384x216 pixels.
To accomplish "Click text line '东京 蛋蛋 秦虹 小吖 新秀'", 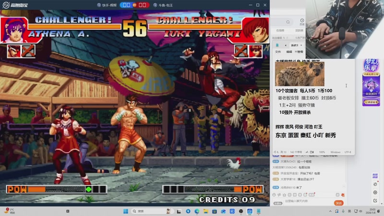I will (305, 135).
